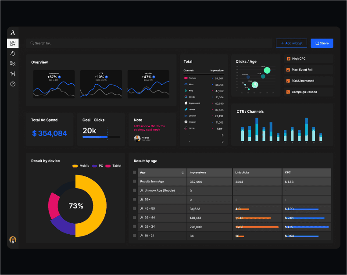Open the dashboard widgets icon in sidebar
This screenshot has width=347, height=275.
(x=13, y=43)
